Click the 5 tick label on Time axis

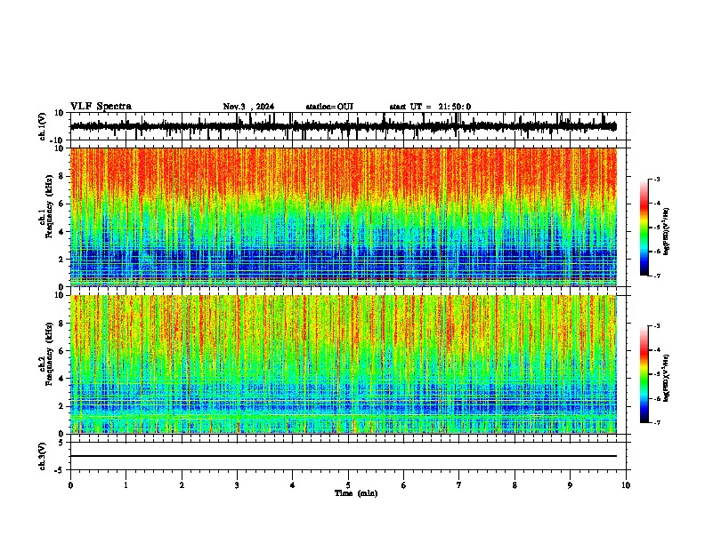point(348,485)
